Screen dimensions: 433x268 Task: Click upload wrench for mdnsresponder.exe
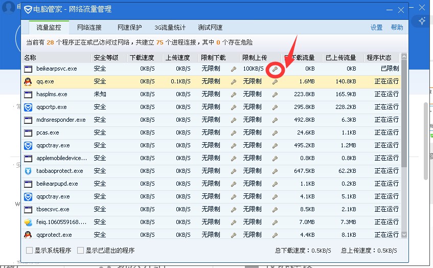coord(275,120)
